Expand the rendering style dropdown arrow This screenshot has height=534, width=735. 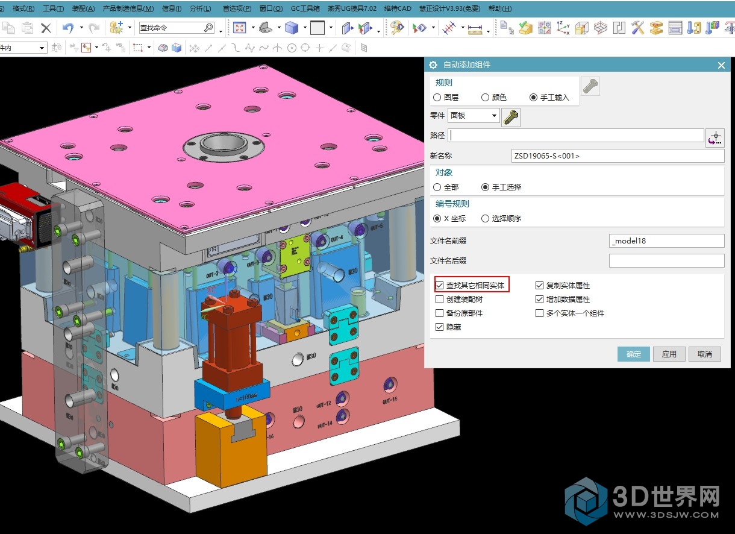(305, 28)
